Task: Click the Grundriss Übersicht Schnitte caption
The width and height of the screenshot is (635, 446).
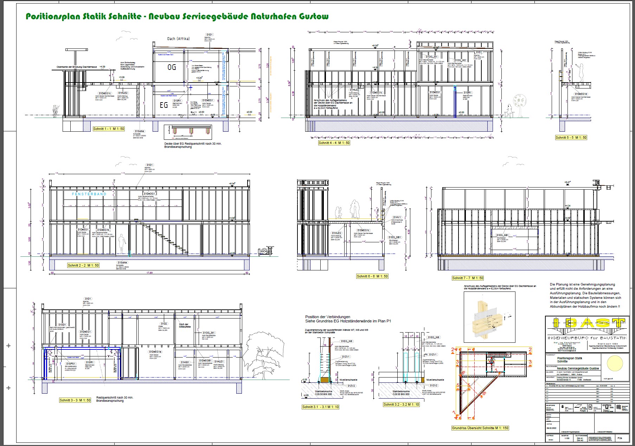Action: tap(480, 428)
